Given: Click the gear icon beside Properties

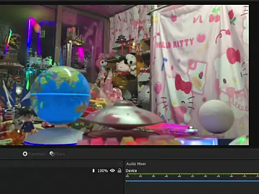Looking at the screenshot, I should 25,154.
